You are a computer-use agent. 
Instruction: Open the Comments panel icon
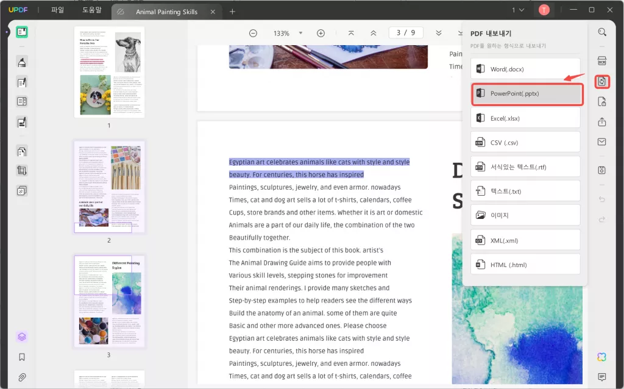click(601, 377)
